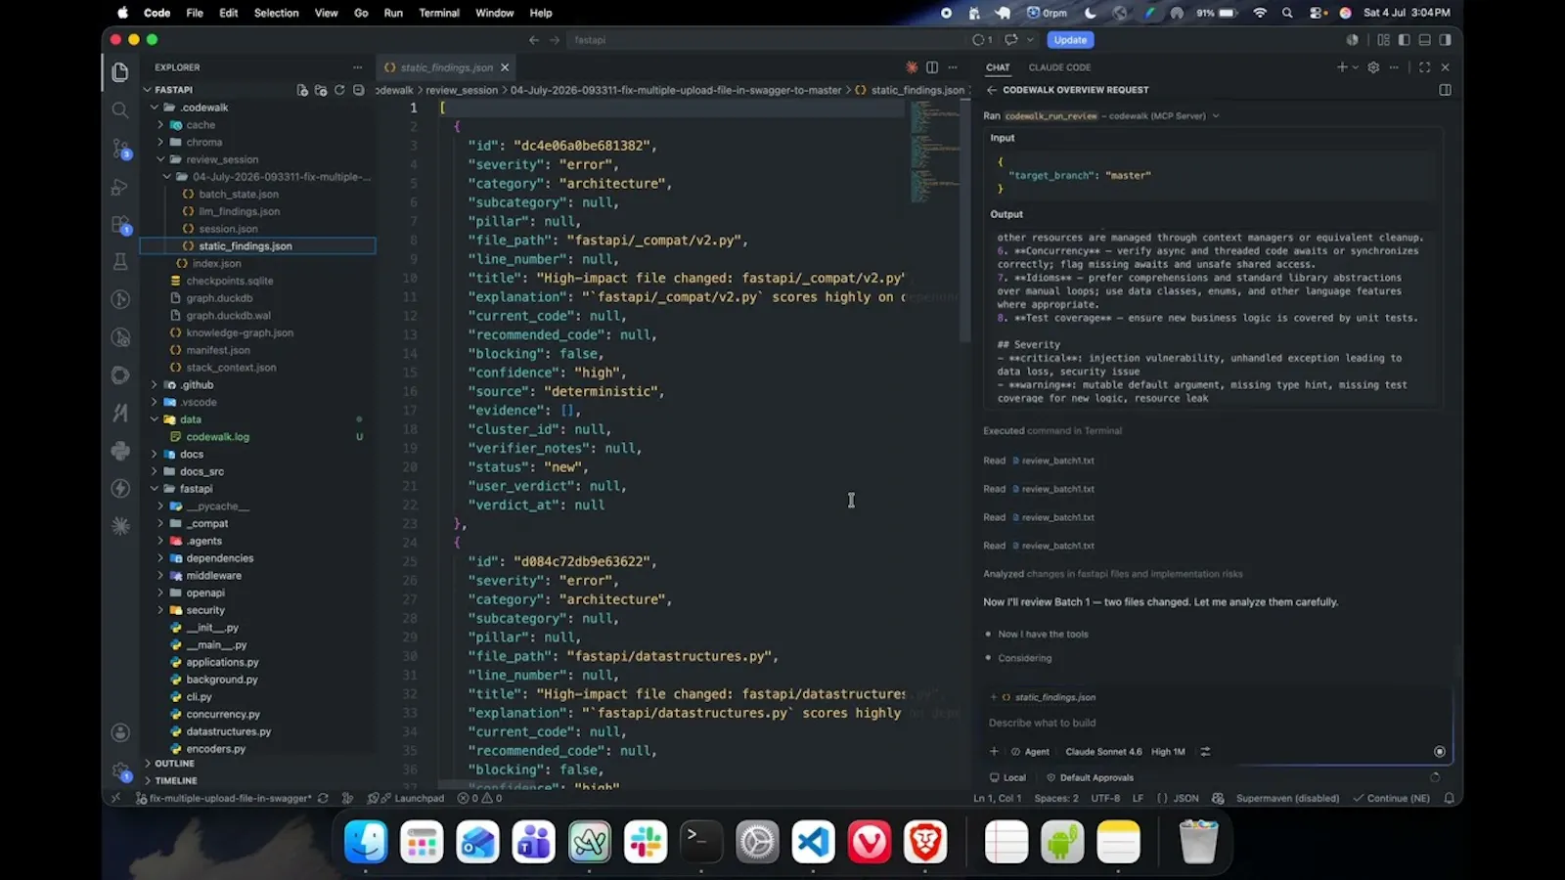Screen dimensions: 1565x880
Task: Open the Go menu
Action: coord(361,13)
